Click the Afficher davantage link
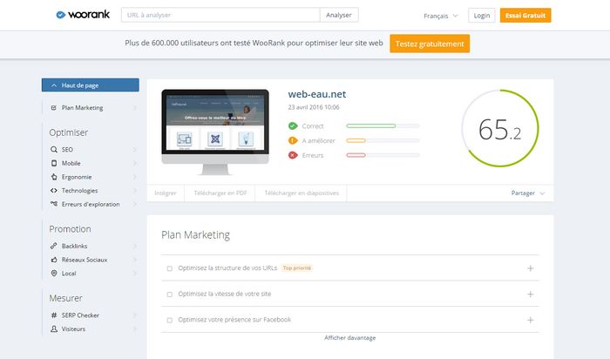Image resolution: width=610 pixels, height=359 pixels. (x=350, y=337)
